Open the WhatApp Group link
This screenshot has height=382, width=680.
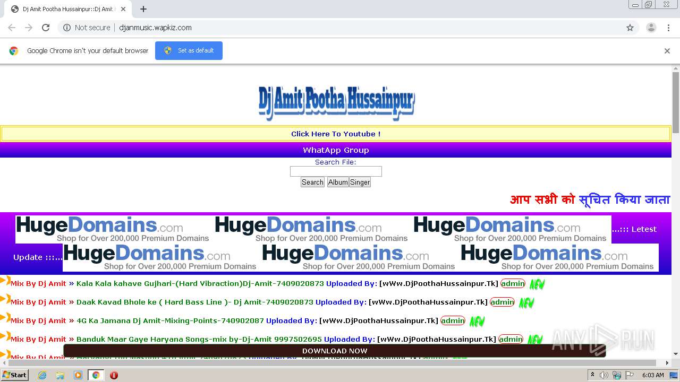336,150
